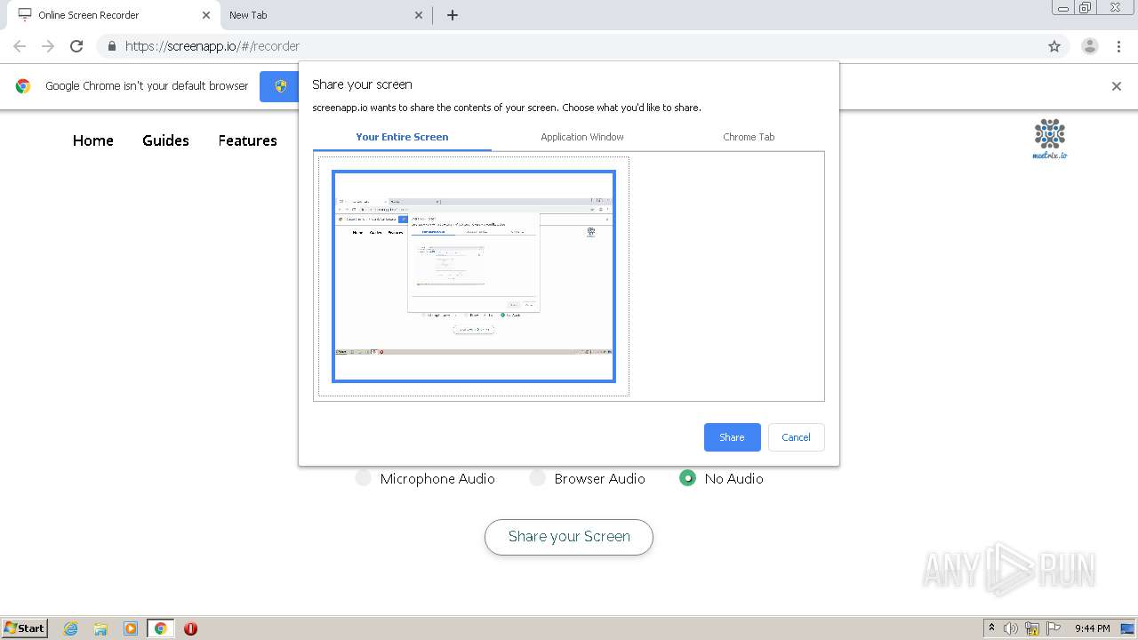
Task: Open File Explorer folder taskbar icon
Action: (100, 628)
